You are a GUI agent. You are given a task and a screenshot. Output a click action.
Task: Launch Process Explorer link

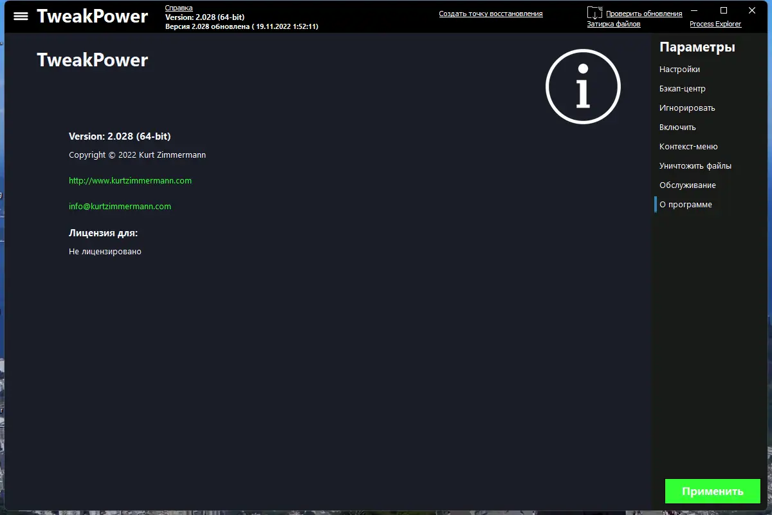[x=715, y=24]
